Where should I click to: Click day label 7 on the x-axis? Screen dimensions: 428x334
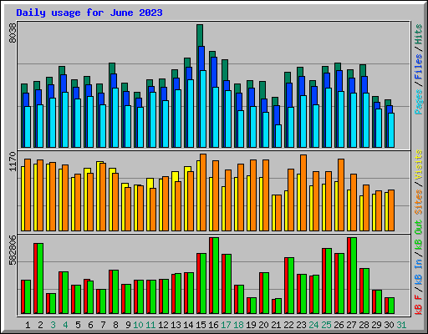click(x=103, y=325)
